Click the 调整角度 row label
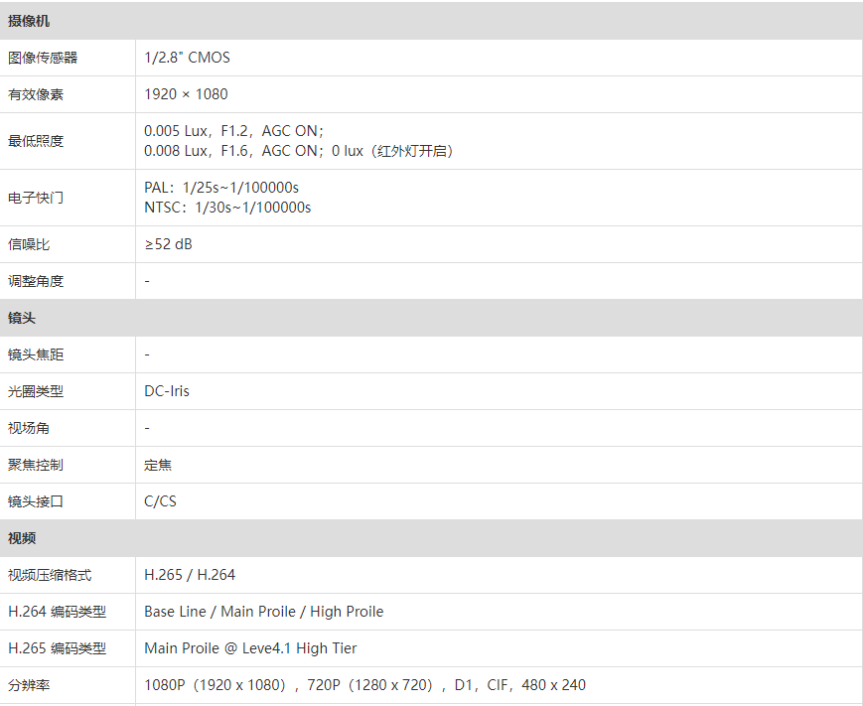The image size is (863, 706). 36,281
